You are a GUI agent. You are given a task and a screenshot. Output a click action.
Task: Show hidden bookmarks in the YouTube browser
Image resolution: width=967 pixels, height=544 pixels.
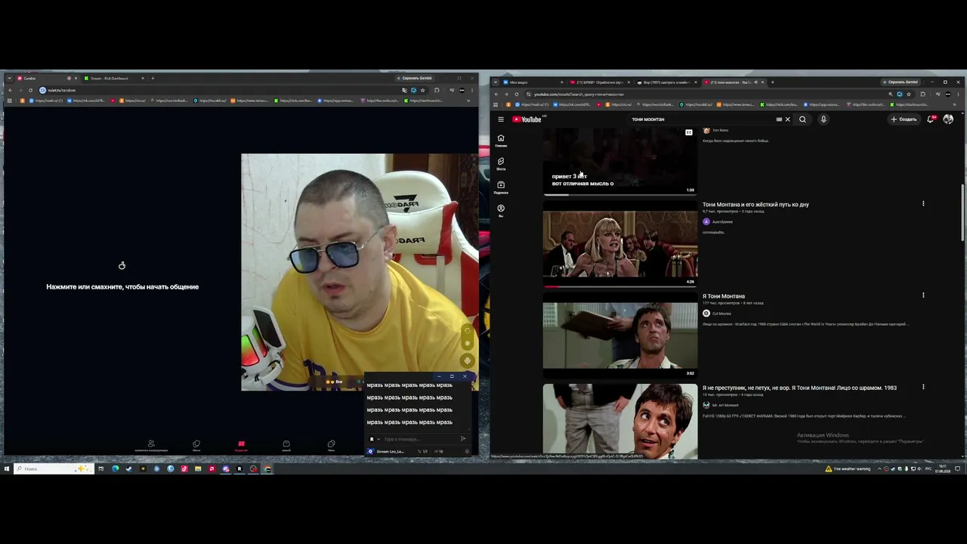coord(954,104)
